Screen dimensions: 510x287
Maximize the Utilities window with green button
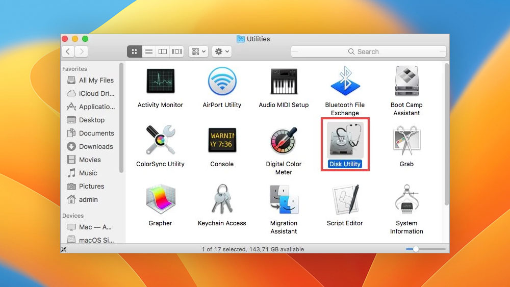(x=85, y=39)
